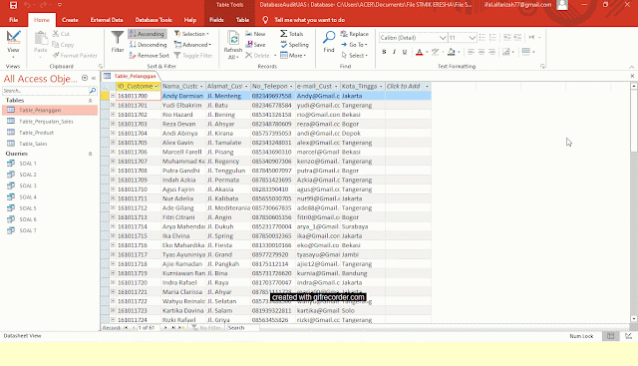Click the Click to Add column header
This screenshot has height=366, width=638.
tap(408, 87)
